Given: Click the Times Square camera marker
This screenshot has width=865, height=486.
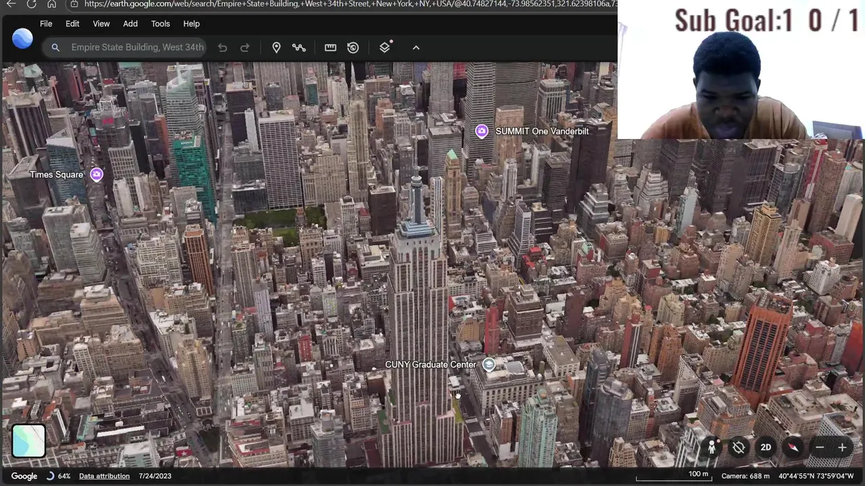Looking at the screenshot, I should click(97, 175).
